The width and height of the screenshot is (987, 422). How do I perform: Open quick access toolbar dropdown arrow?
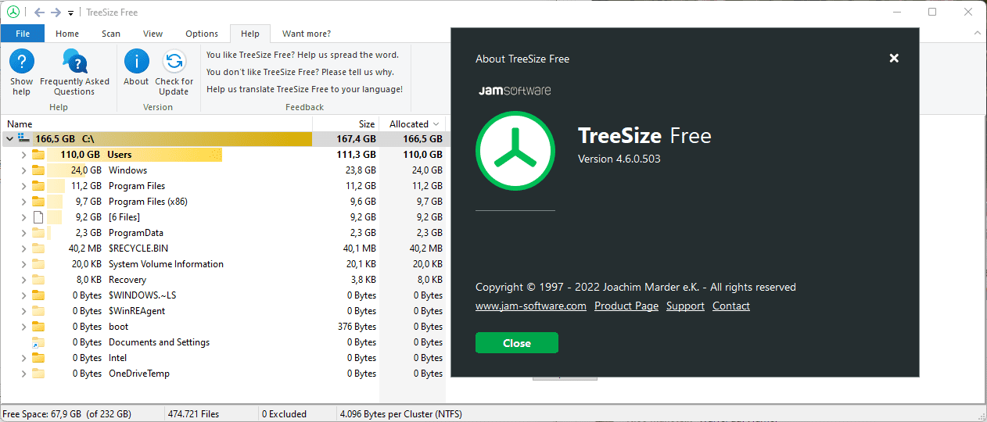point(70,13)
